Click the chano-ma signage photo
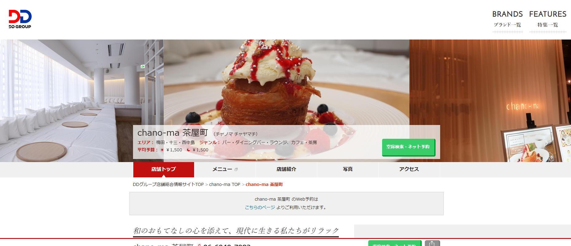The width and height of the screenshot is (571, 246). [490, 101]
